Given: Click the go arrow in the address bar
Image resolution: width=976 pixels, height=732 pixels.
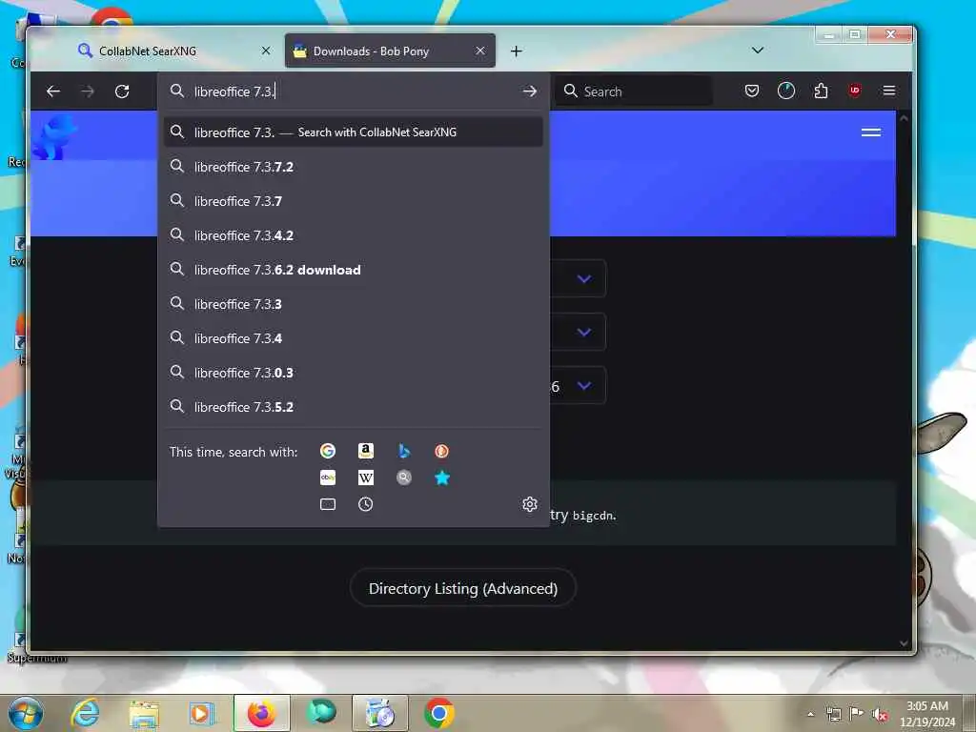Looking at the screenshot, I should pyautogui.click(x=530, y=91).
